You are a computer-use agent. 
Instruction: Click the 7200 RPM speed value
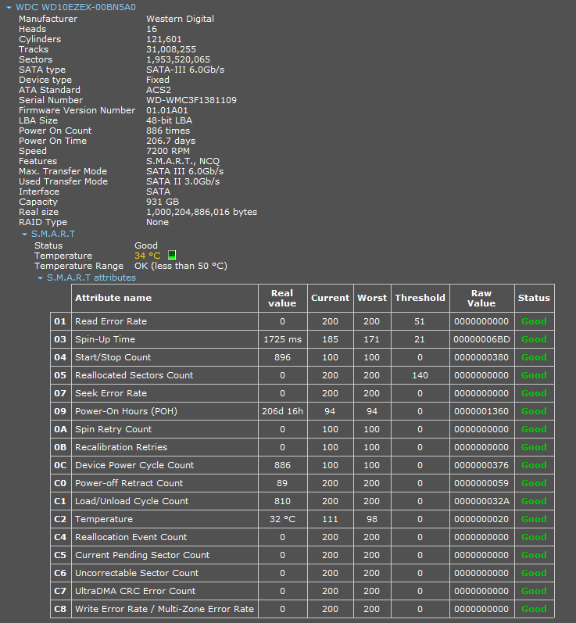click(168, 151)
